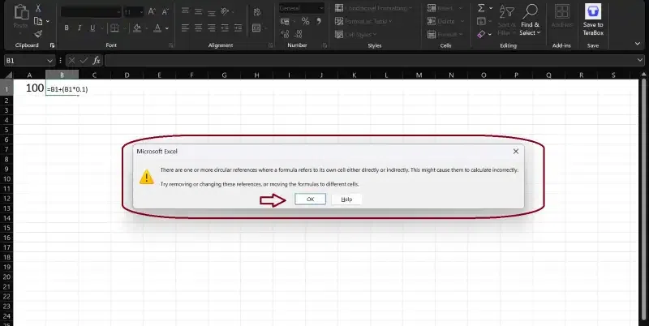649x326 pixels.
Task: Open Format menu in Cells group
Action: 443,34
